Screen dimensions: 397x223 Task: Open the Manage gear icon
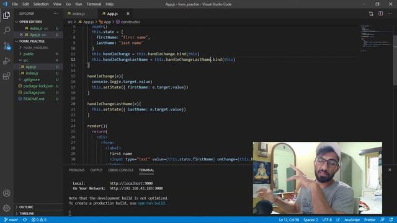7,208
